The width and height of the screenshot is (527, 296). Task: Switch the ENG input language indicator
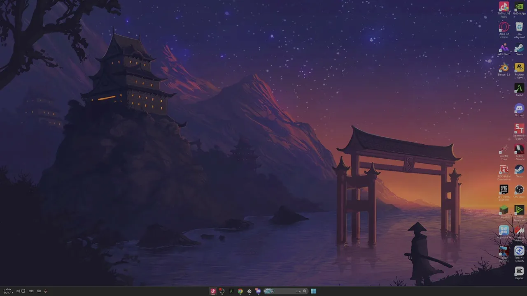click(31, 291)
